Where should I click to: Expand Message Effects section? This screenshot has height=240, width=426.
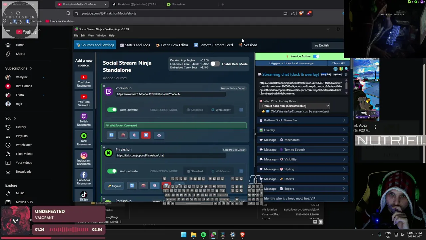pos(303,179)
